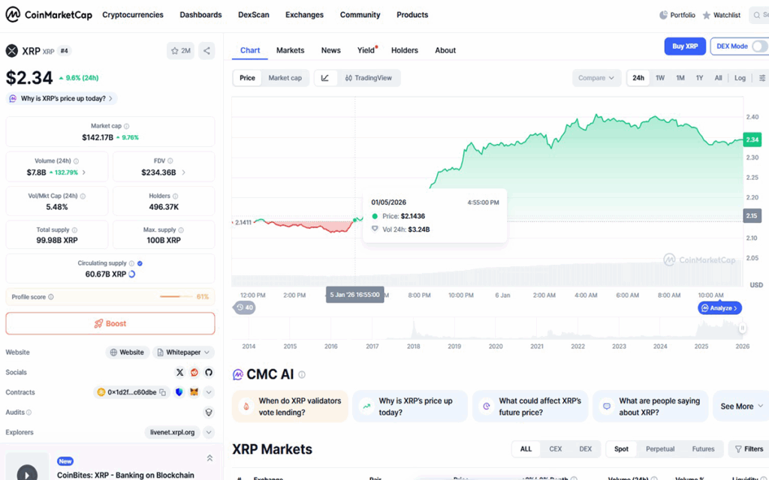Viewport: 769px width, 480px height.
Task: Click chart range handle near 2026
Action: point(743,328)
